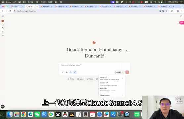Click the HD avatar badge at bottom left
This screenshot has height=119, width=184.
pyautogui.click(x=3, y=107)
